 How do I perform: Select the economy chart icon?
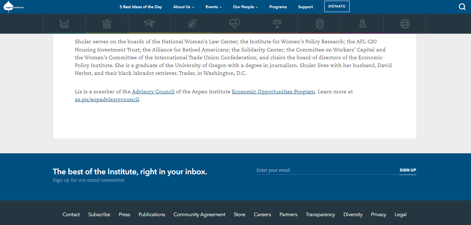tap(64, 24)
